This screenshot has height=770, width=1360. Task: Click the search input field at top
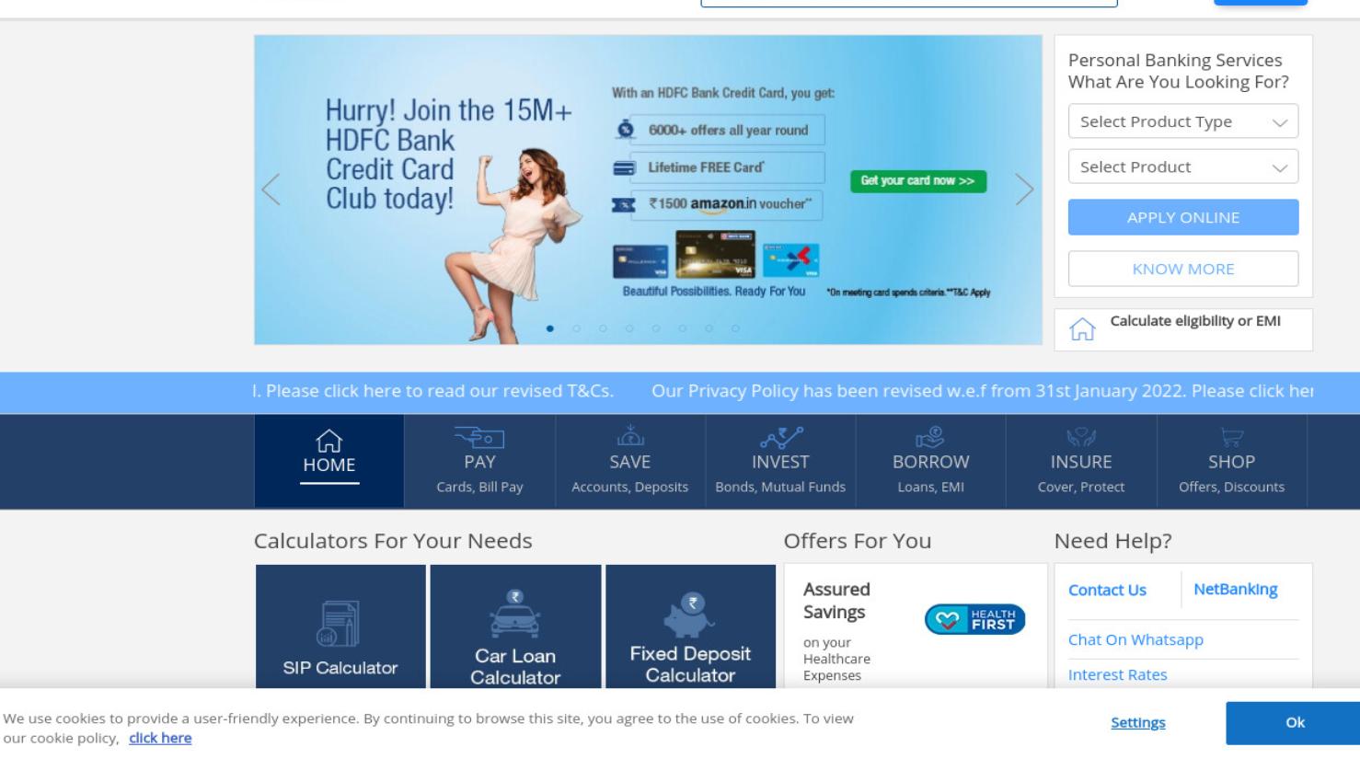[909, 4]
